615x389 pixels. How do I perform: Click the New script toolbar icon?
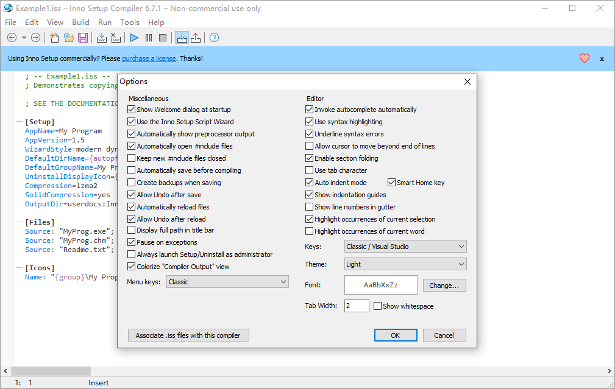(55, 38)
